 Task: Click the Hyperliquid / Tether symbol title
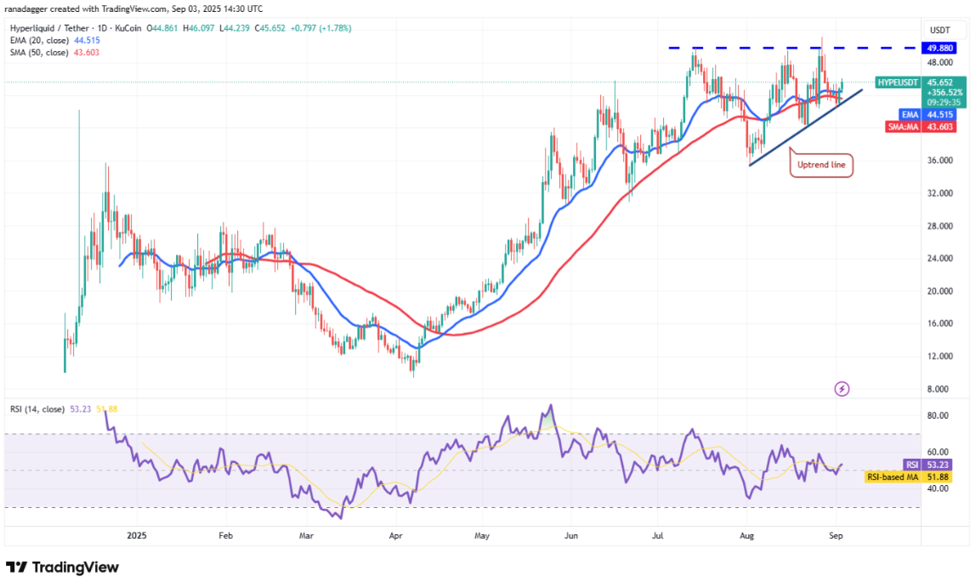(48, 28)
